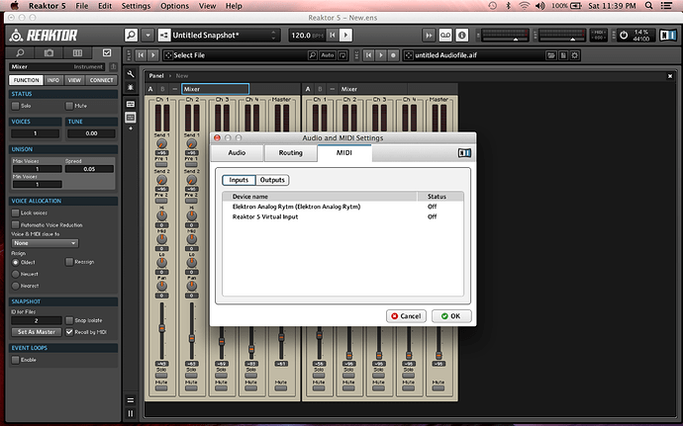Click the CPU power icon in toolbar
683x426 pixels.
625,35
